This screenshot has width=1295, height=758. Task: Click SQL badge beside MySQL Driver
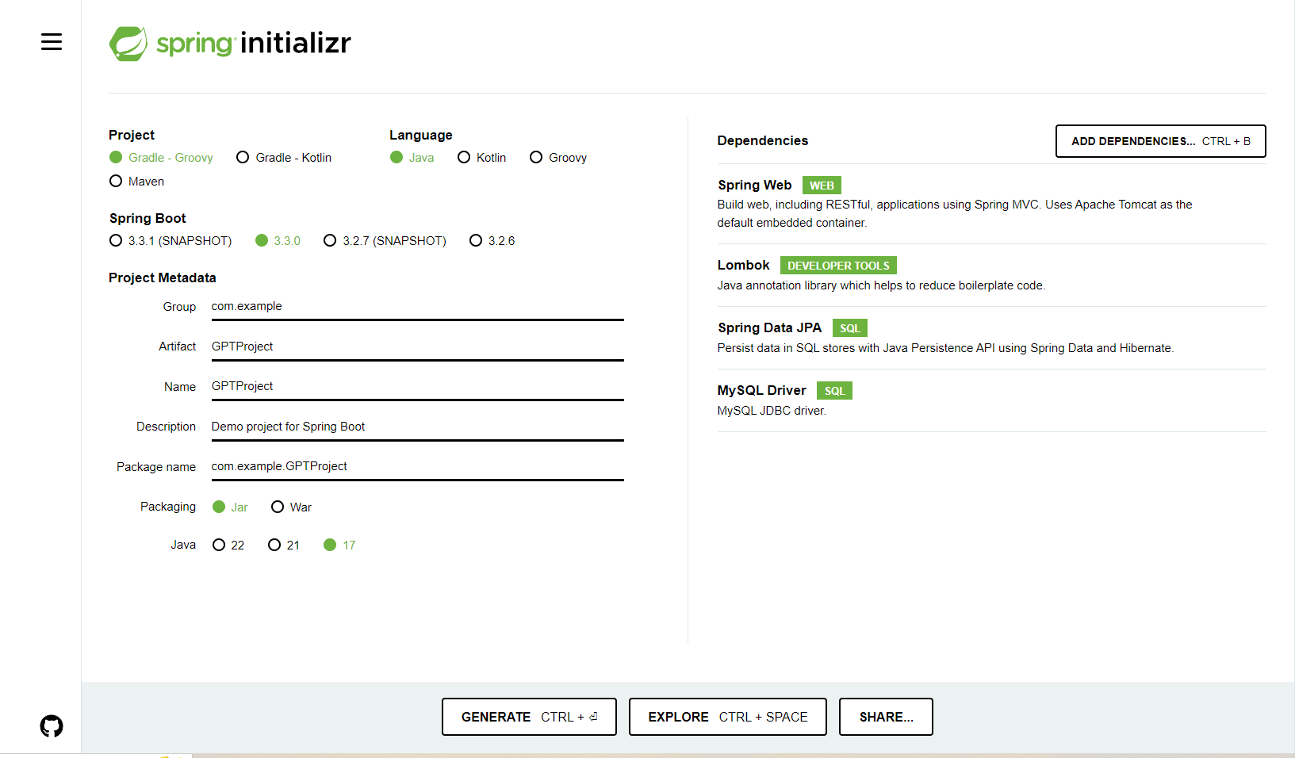[834, 391]
